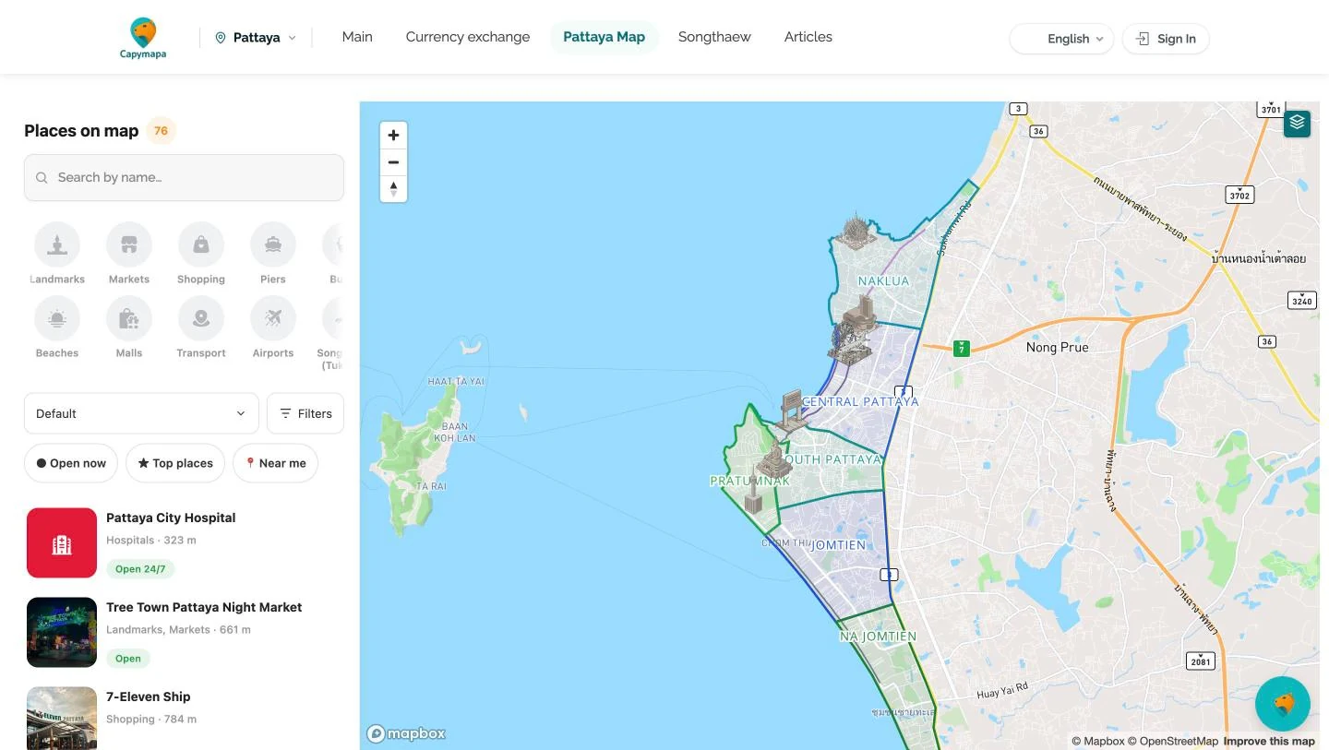Filter places by Beaches category
Viewport: 1329px width, 750px height.
57,327
